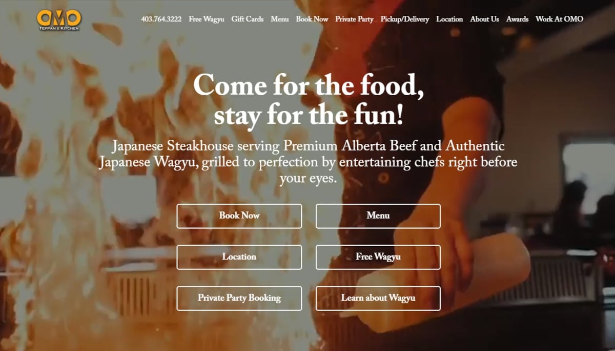Visit the About Us page link
The width and height of the screenshot is (615, 351).
tap(484, 19)
